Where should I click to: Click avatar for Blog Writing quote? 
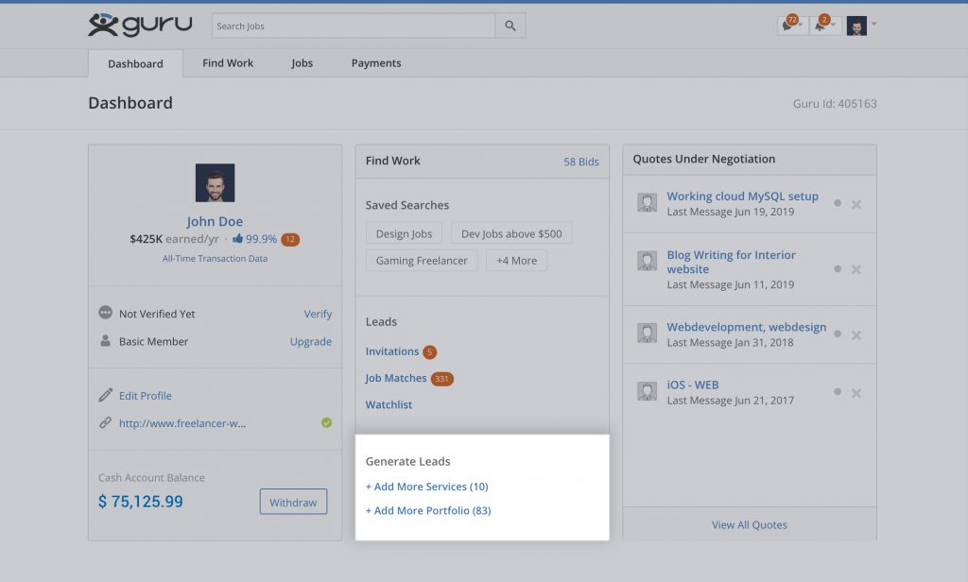647,261
